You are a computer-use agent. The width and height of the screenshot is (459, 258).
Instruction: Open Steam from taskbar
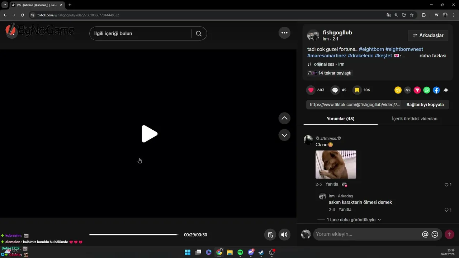pyautogui.click(x=261, y=252)
